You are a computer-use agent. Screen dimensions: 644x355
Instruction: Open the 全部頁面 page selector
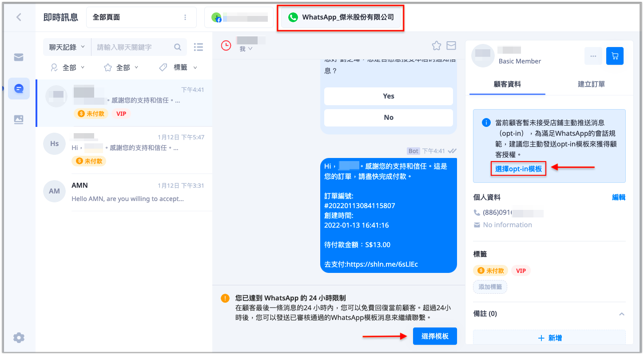[141, 17]
